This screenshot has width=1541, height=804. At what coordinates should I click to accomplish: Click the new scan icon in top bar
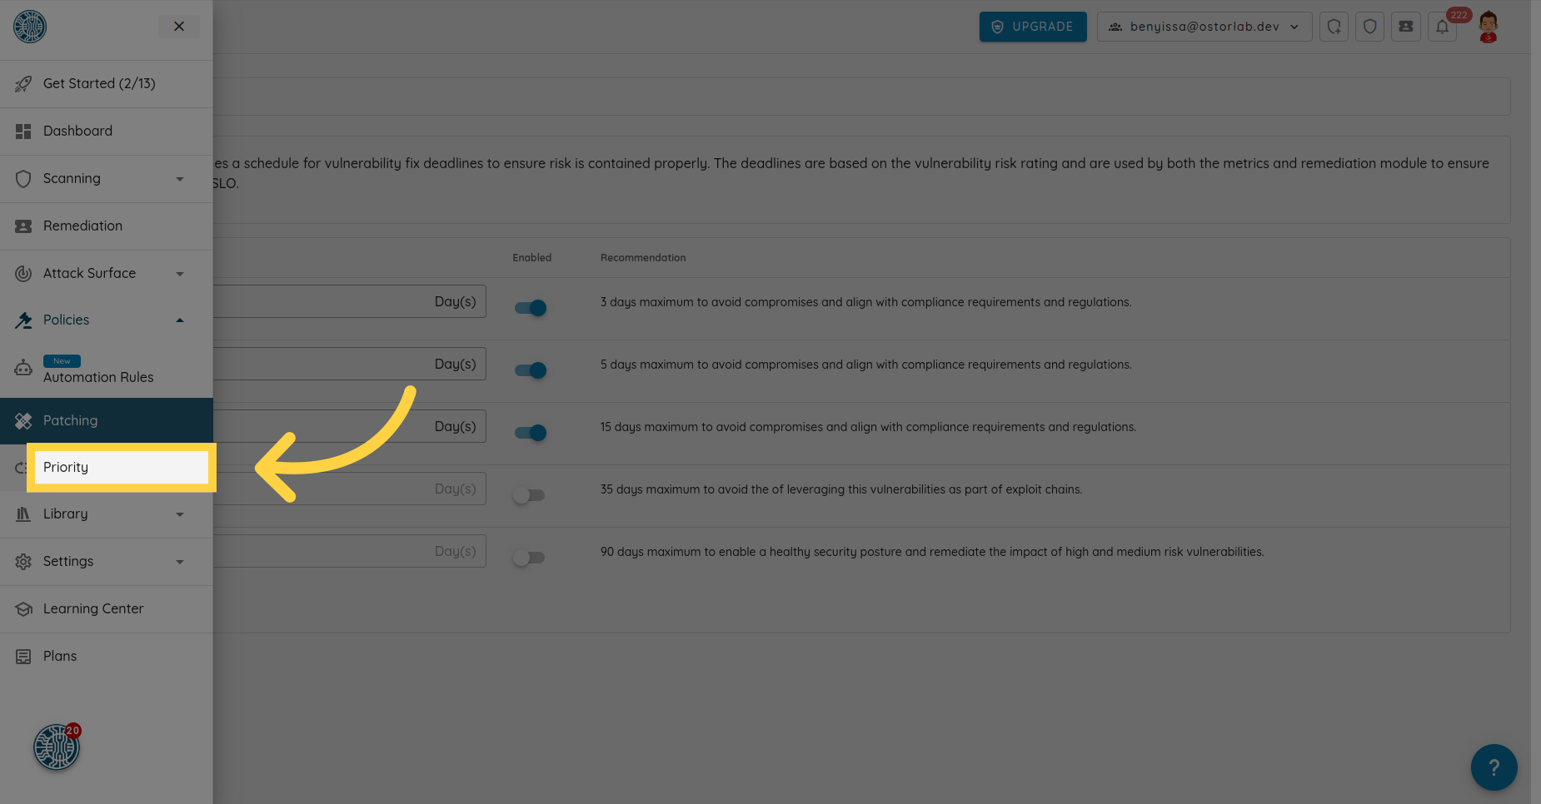[1334, 27]
